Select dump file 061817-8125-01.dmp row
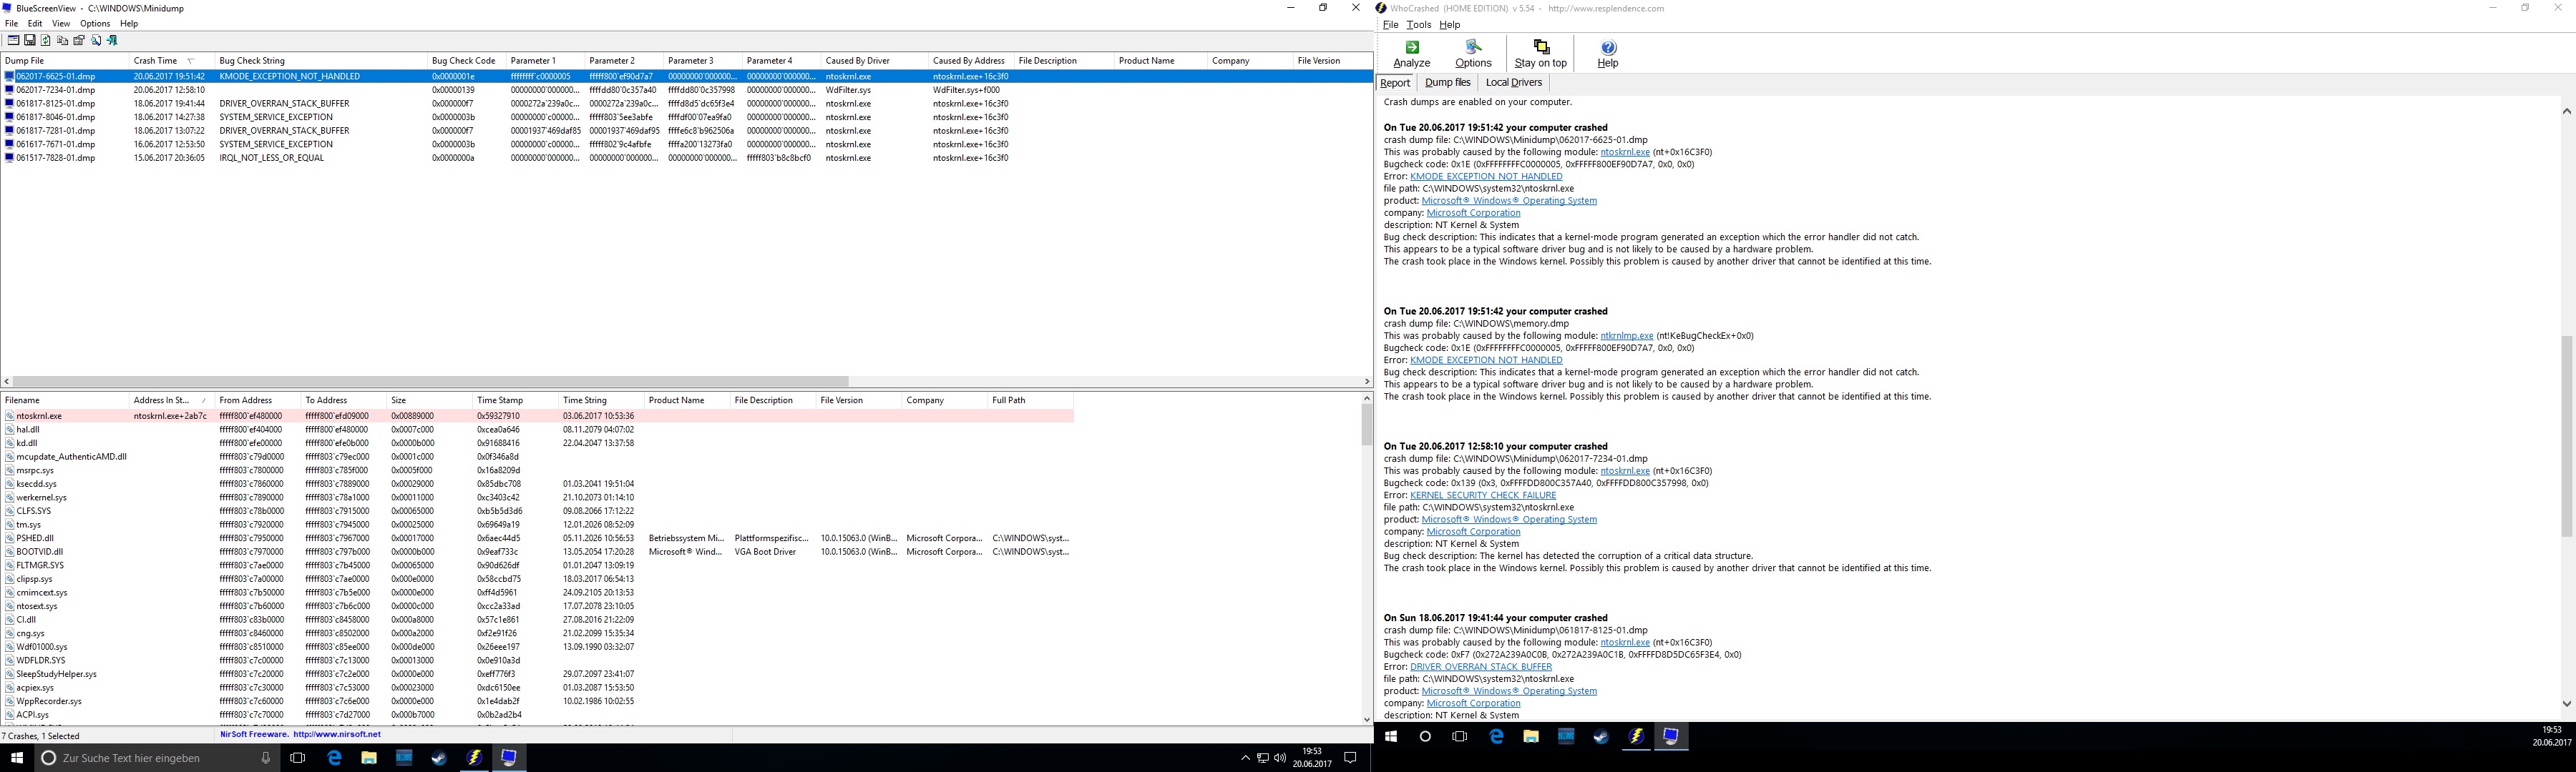 click(x=56, y=104)
